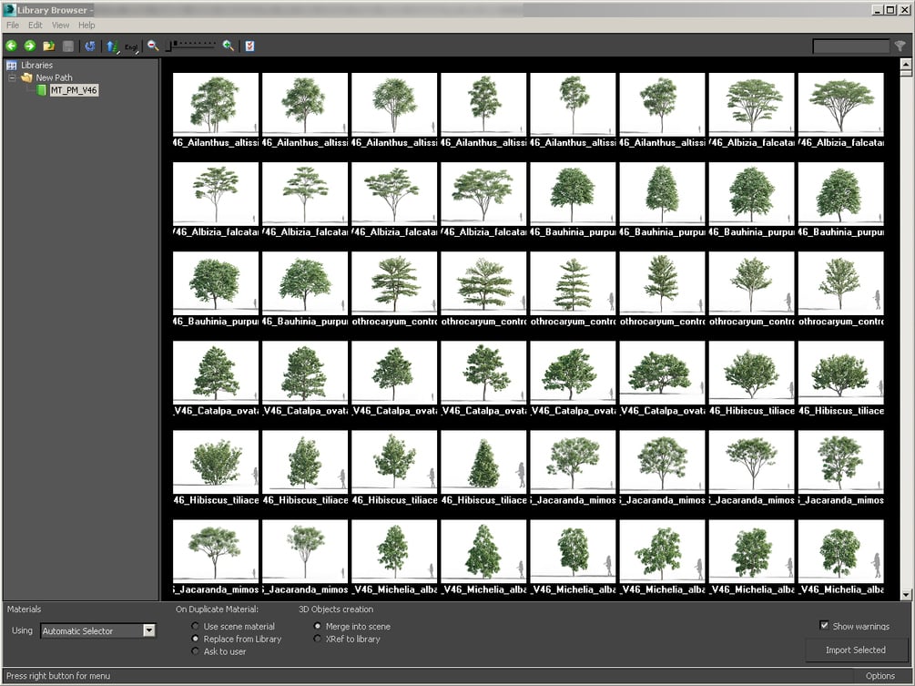This screenshot has height=686, width=915.
Task: Select Use scene material option
Action: pos(195,626)
